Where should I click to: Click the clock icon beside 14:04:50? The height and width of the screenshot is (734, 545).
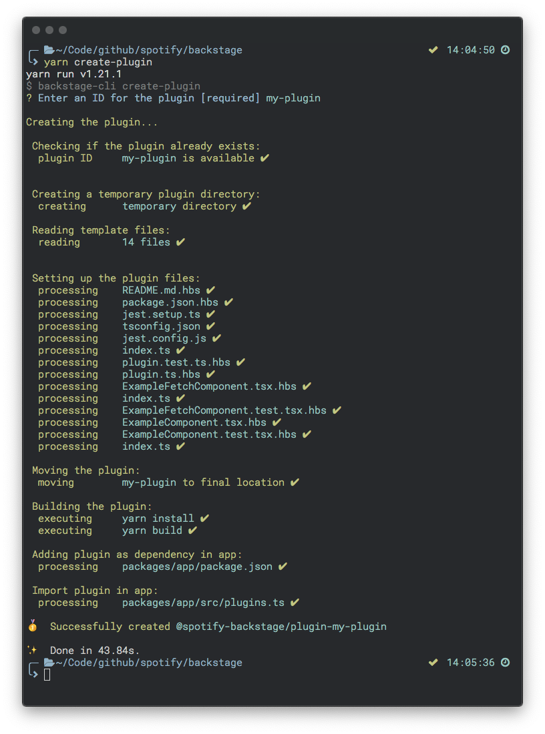(505, 49)
